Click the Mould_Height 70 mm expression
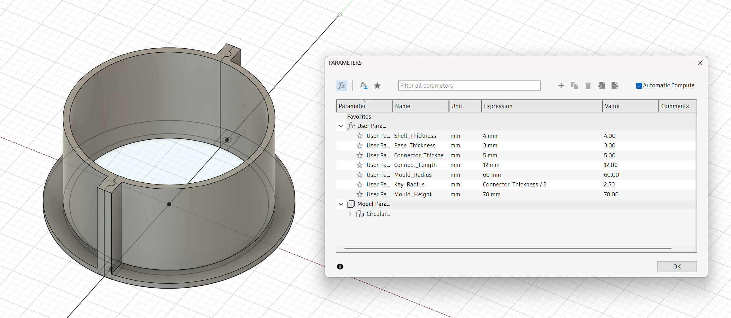The height and width of the screenshot is (318, 731). pyautogui.click(x=491, y=194)
